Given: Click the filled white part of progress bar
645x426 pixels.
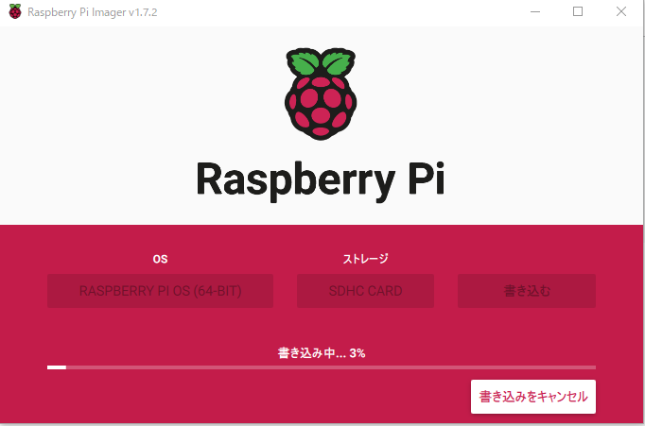Looking at the screenshot, I should (57, 367).
